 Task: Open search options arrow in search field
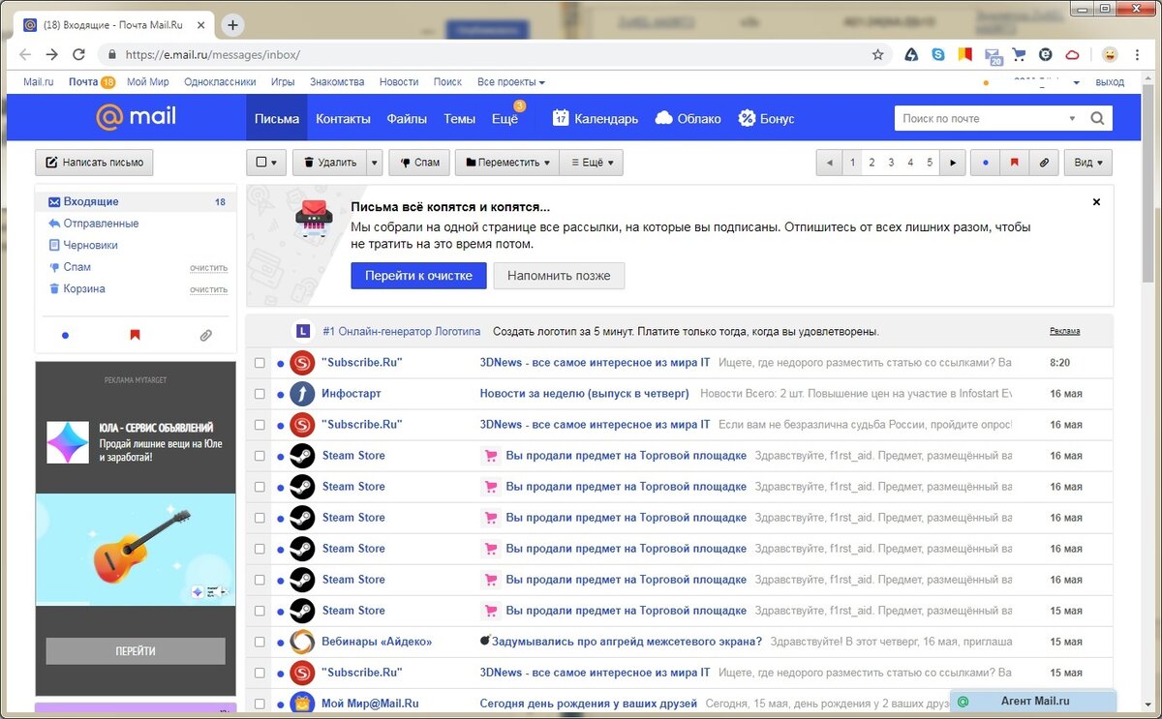1072,118
